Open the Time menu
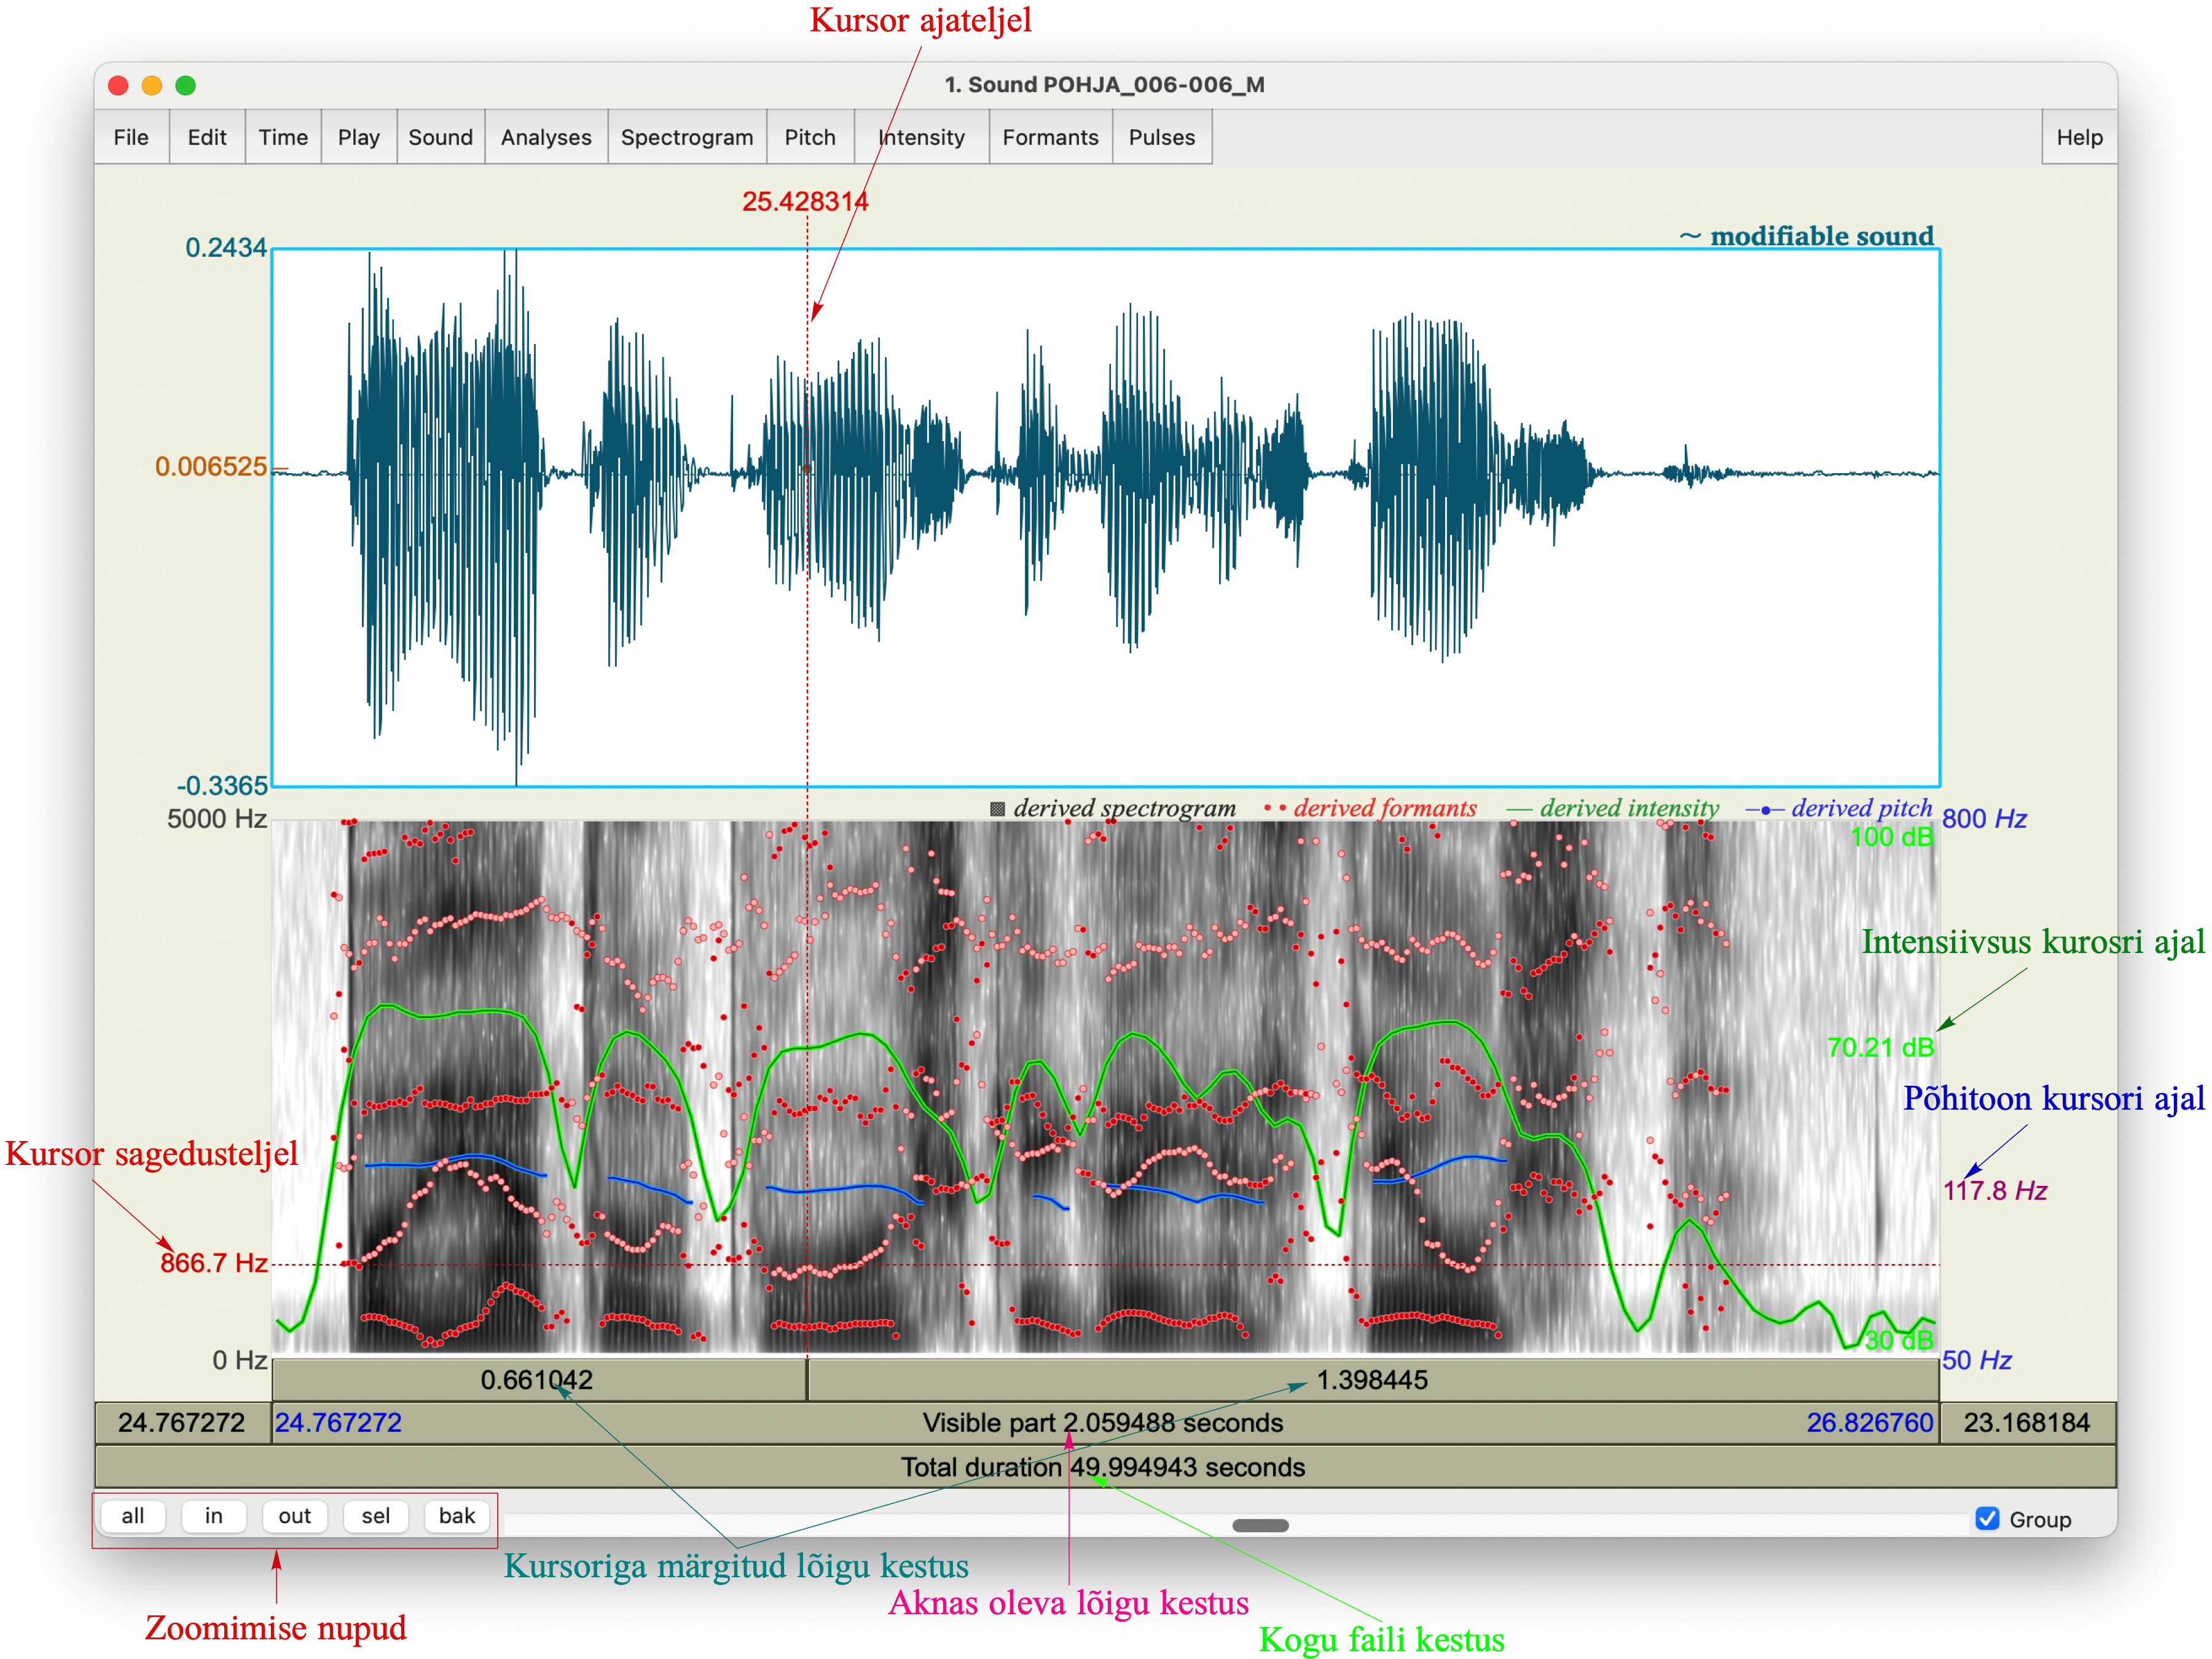The image size is (2212, 1659). pos(283,137)
